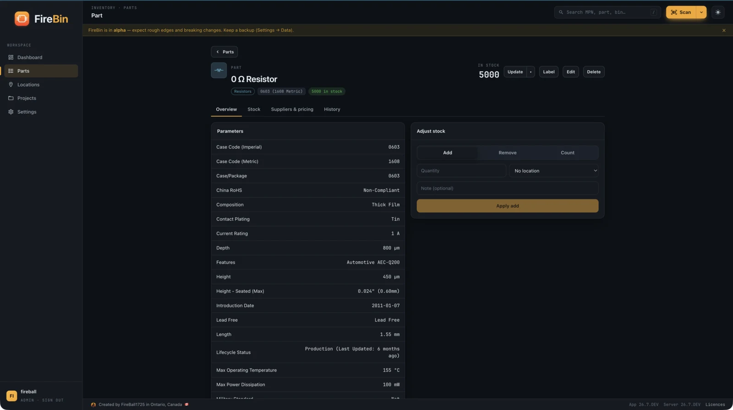Switch to the Stock tab
733x410 pixels.
(254, 109)
